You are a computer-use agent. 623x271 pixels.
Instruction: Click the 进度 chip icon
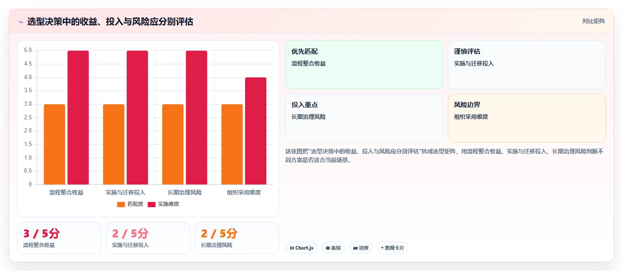point(355,248)
